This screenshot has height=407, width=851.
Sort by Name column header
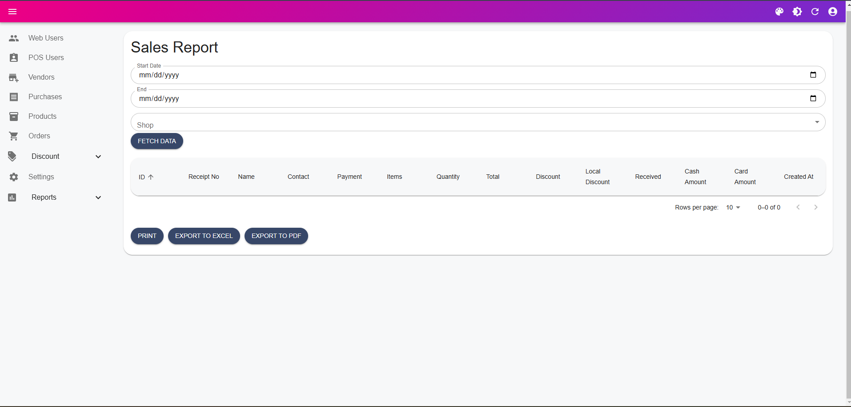(246, 177)
